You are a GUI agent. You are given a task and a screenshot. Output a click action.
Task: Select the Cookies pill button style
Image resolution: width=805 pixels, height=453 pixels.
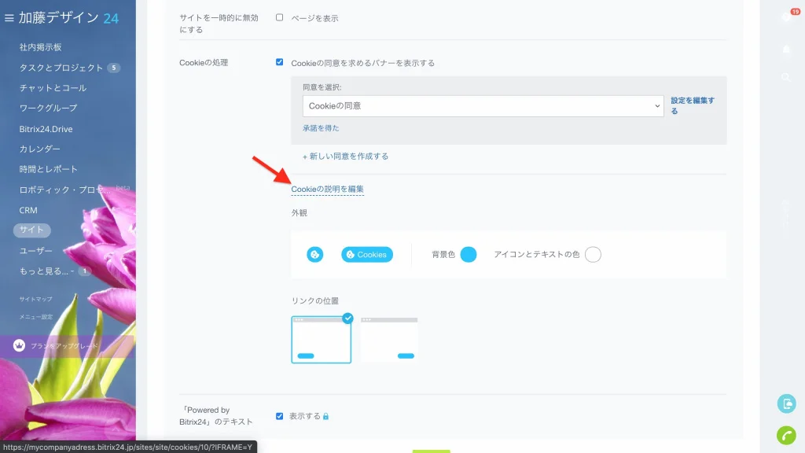click(367, 254)
